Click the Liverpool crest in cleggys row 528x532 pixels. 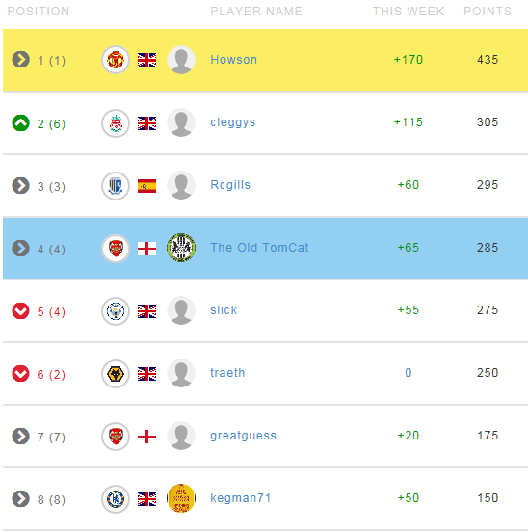(x=116, y=122)
